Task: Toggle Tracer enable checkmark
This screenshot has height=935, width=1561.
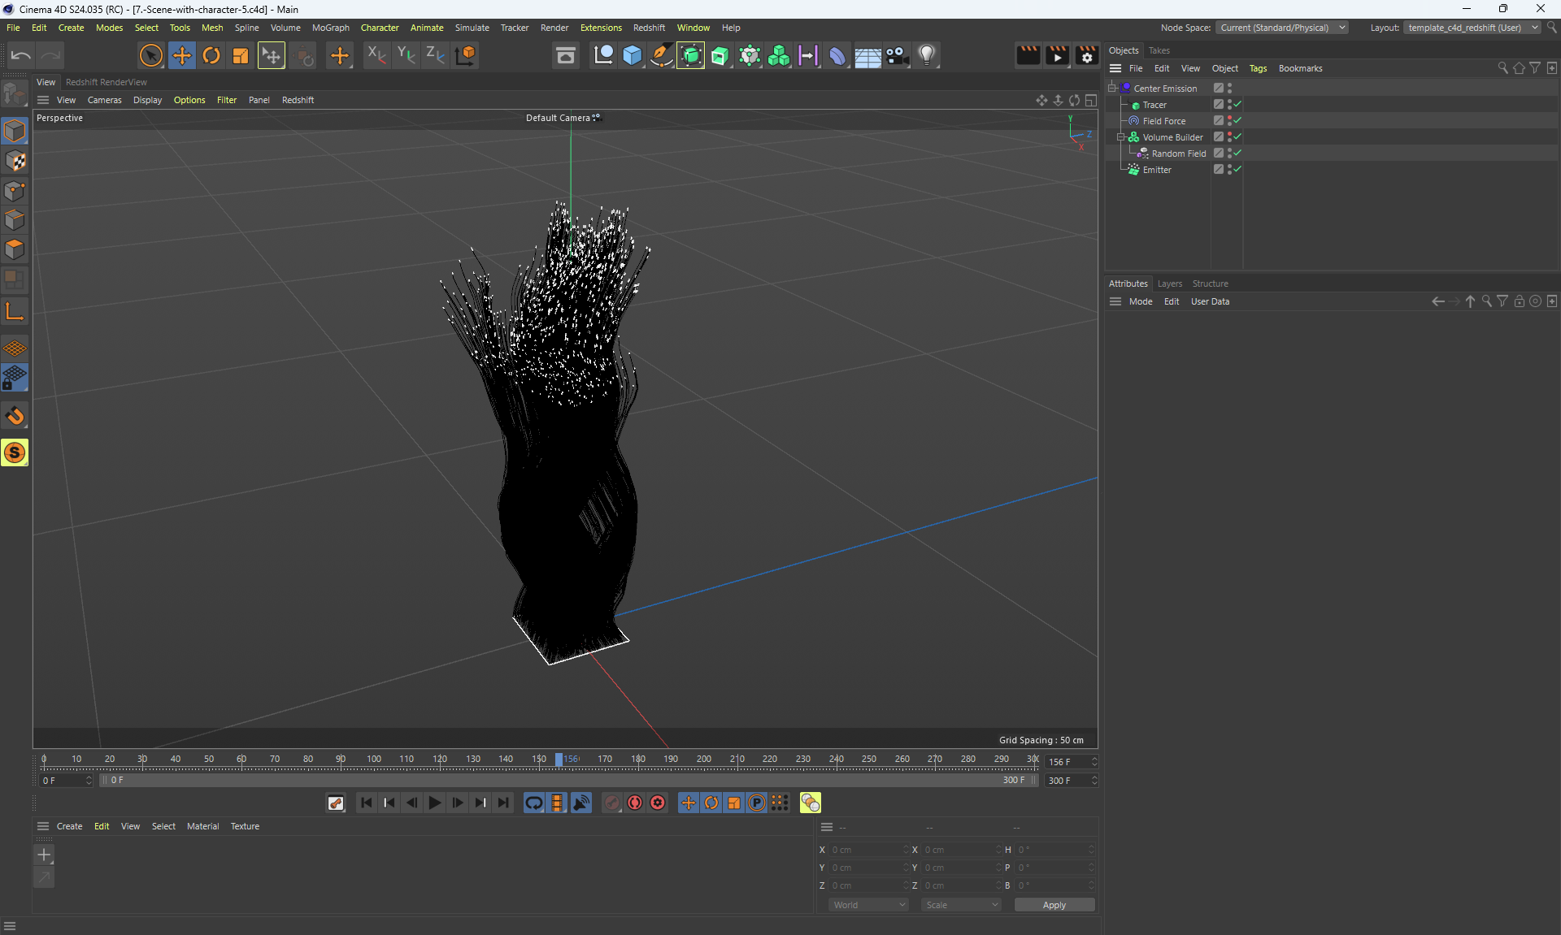Action: [1237, 105]
